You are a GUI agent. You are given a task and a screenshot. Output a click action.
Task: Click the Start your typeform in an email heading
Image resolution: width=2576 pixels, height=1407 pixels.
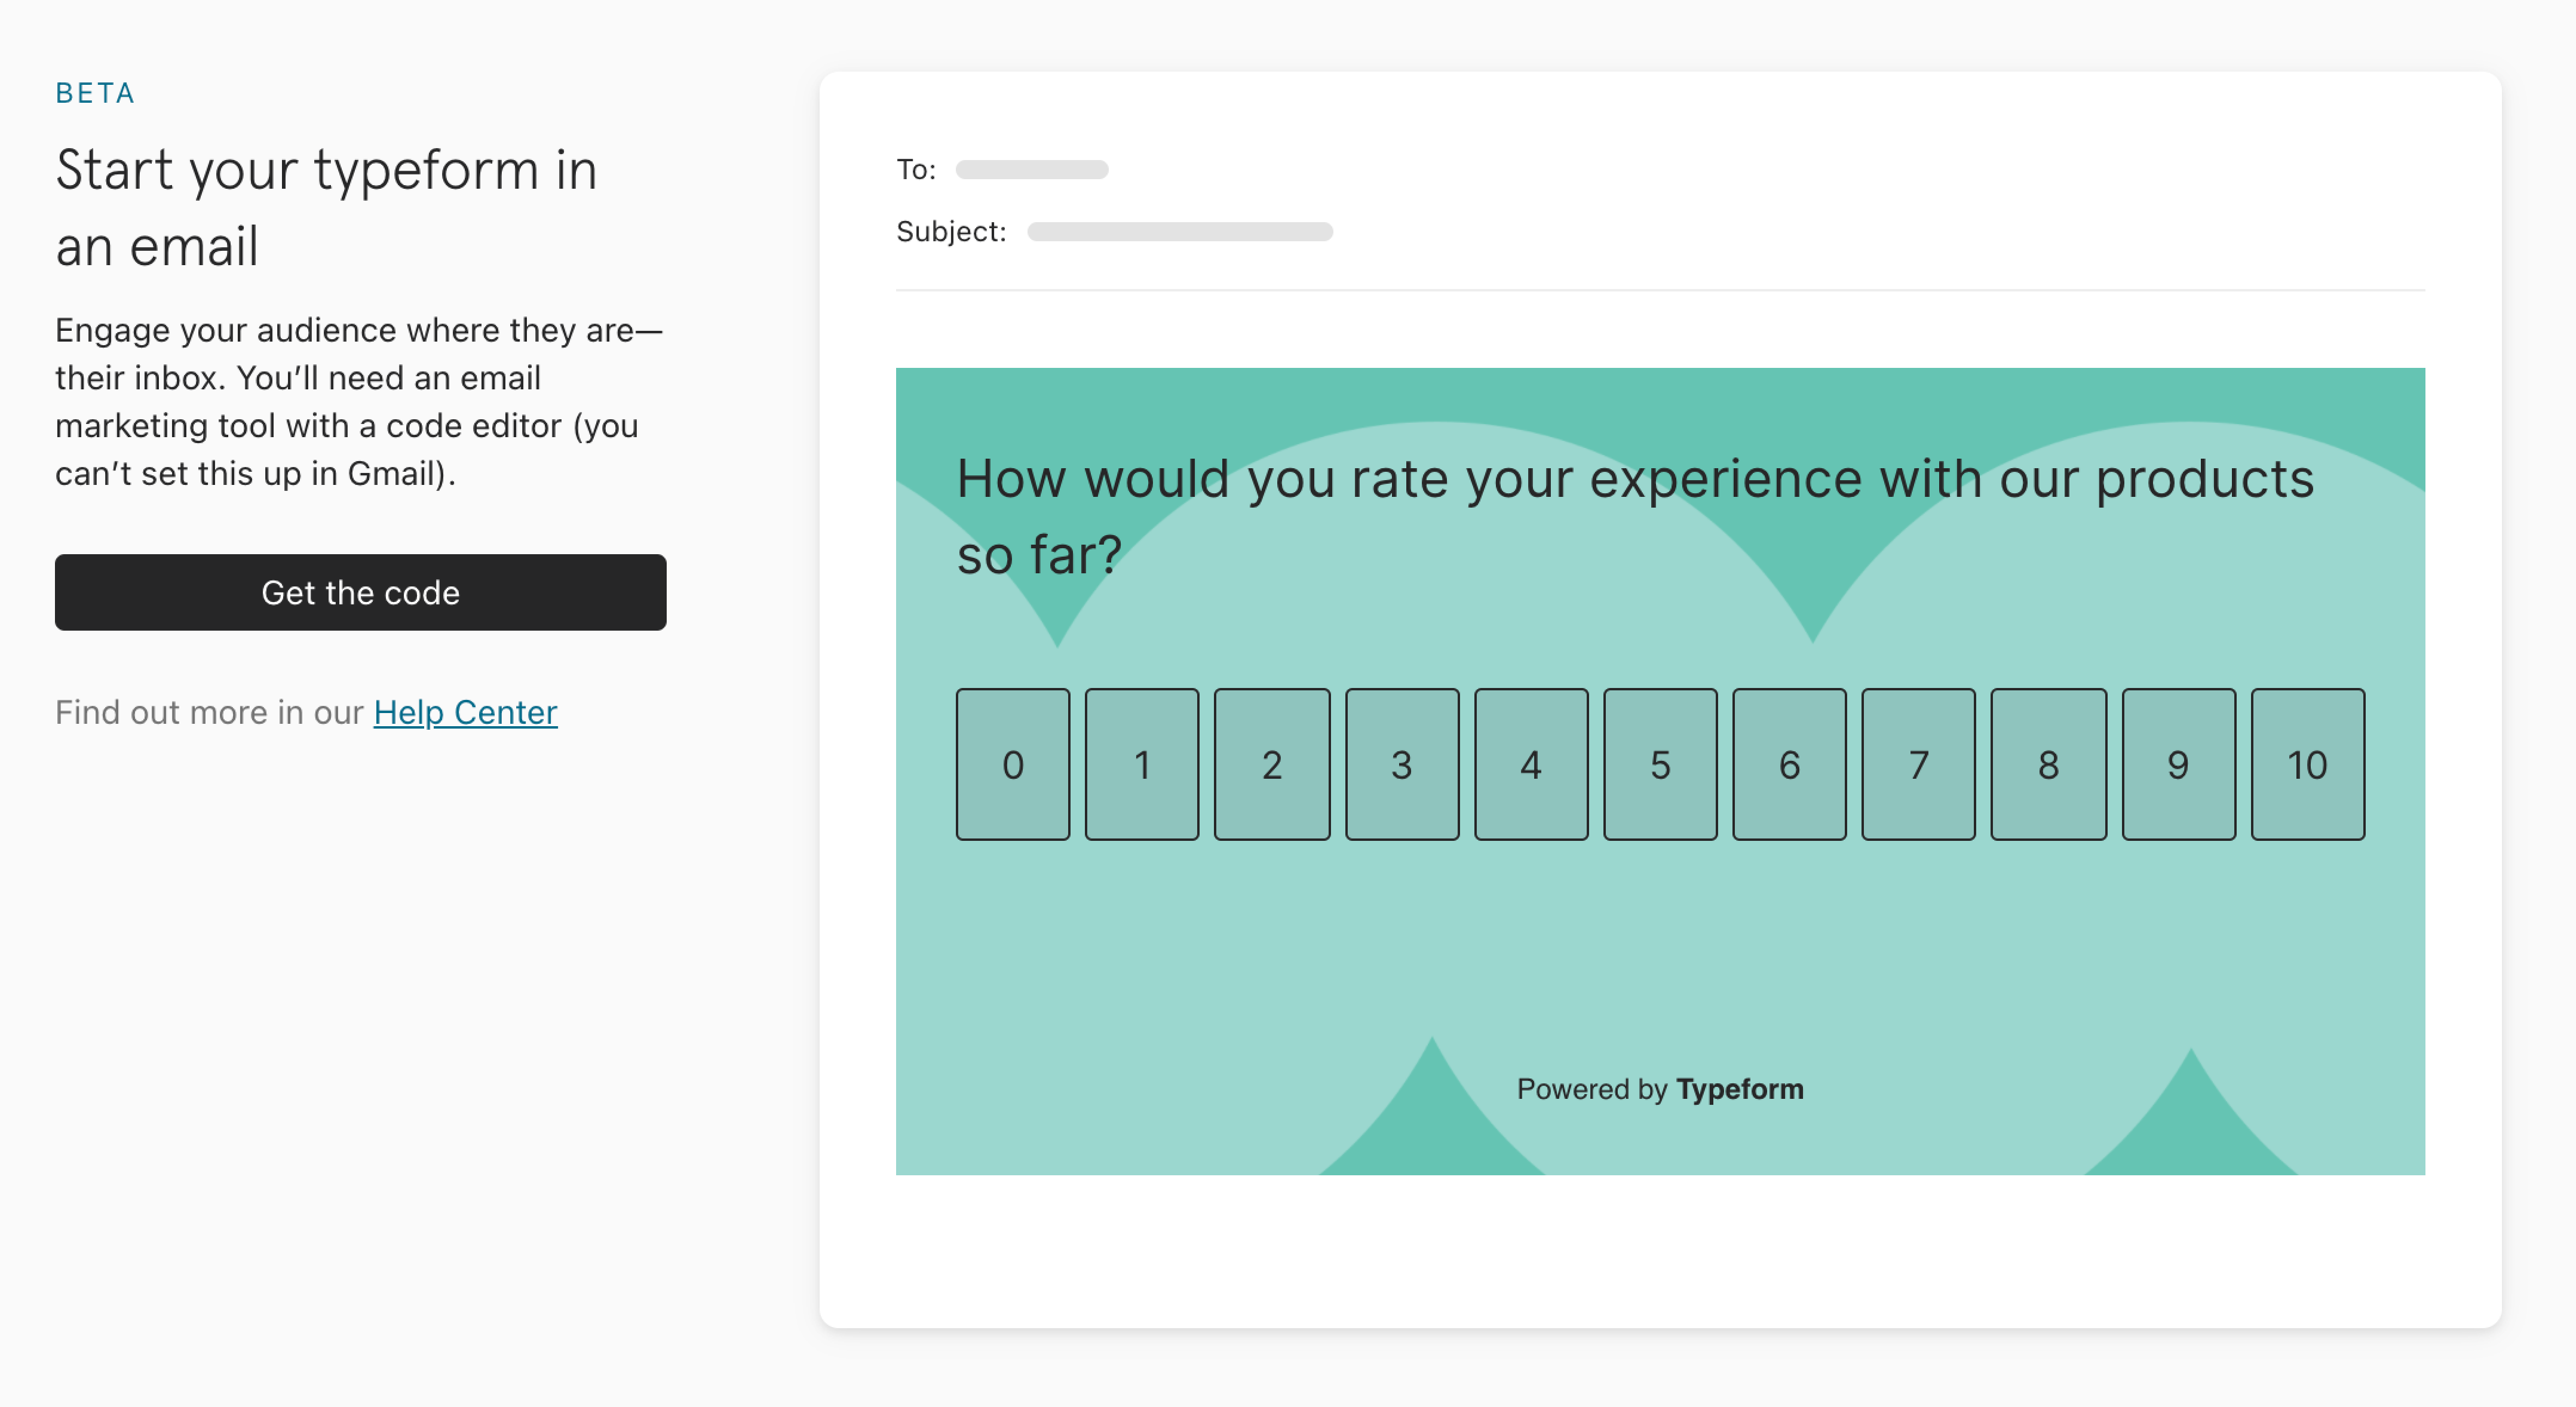tap(326, 207)
